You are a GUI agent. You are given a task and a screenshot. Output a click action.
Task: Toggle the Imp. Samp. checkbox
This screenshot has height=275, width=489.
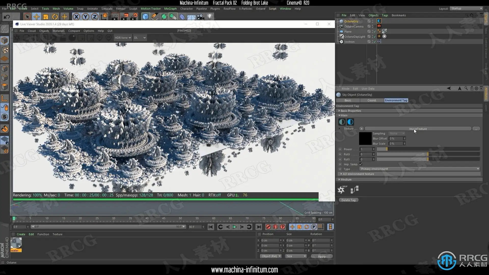(x=361, y=164)
